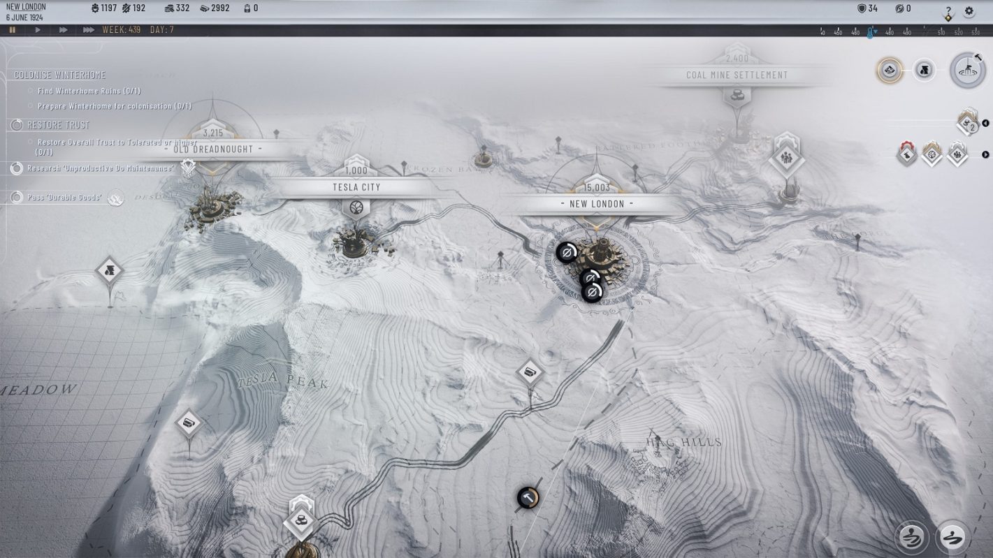Click the right round trail button, bottom right
The image size is (993, 558).
pyautogui.click(x=953, y=537)
